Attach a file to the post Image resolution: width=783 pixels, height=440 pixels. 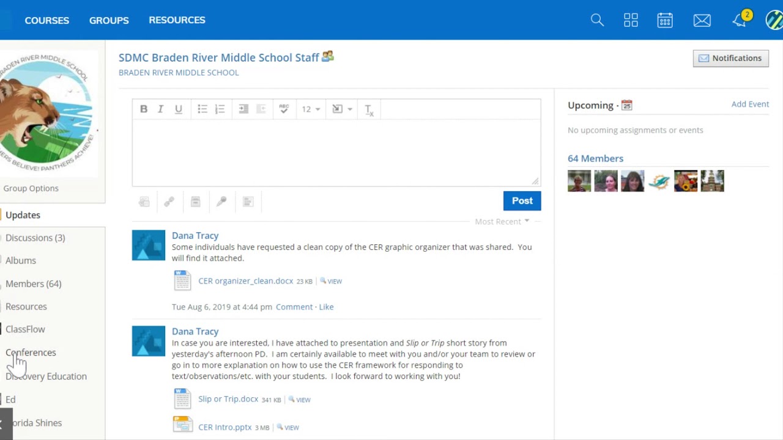[144, 202]
